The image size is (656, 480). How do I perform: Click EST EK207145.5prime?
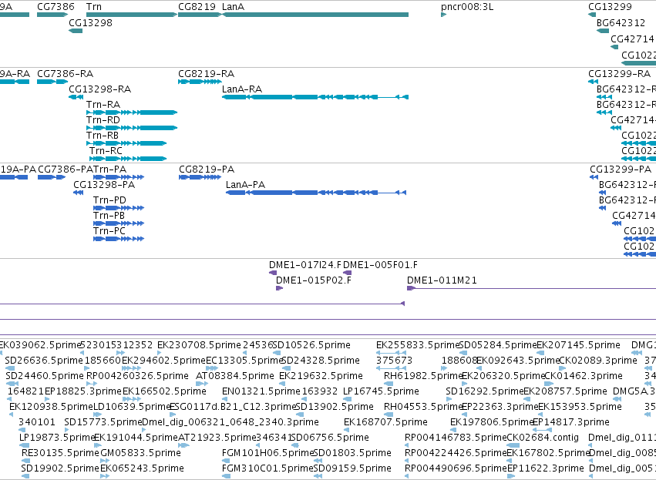[x=578, y=345]
